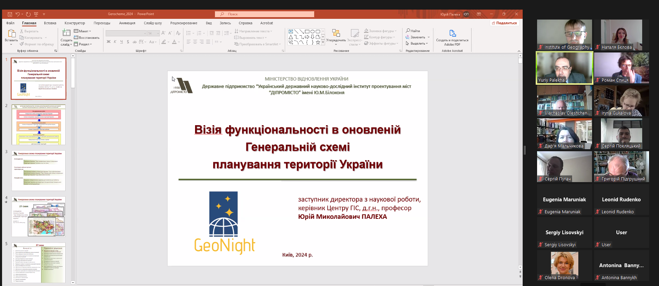Image resolution: width=659 pixels, height=286 pixels.
Task: Click the Упорядочить arrange icon
Action: tap(336, 33)
